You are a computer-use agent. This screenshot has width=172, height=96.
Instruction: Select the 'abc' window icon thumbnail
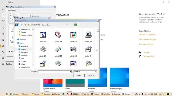73,63
